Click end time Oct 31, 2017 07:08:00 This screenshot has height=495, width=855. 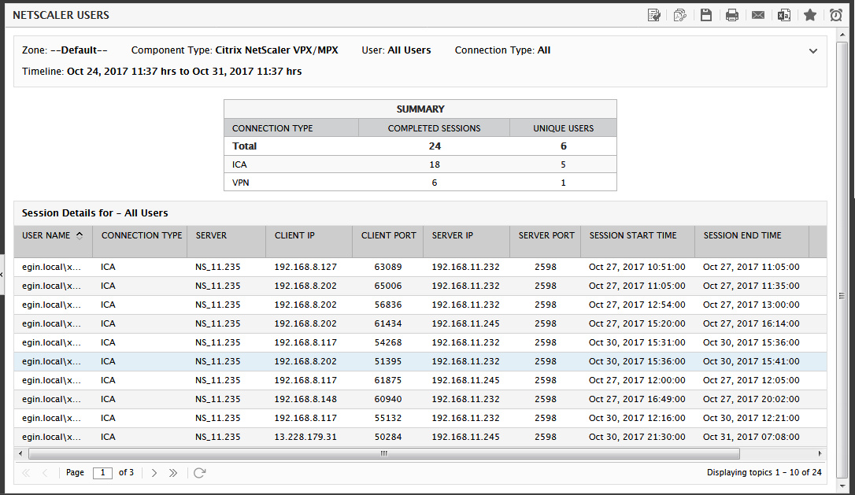coord(751,438)
